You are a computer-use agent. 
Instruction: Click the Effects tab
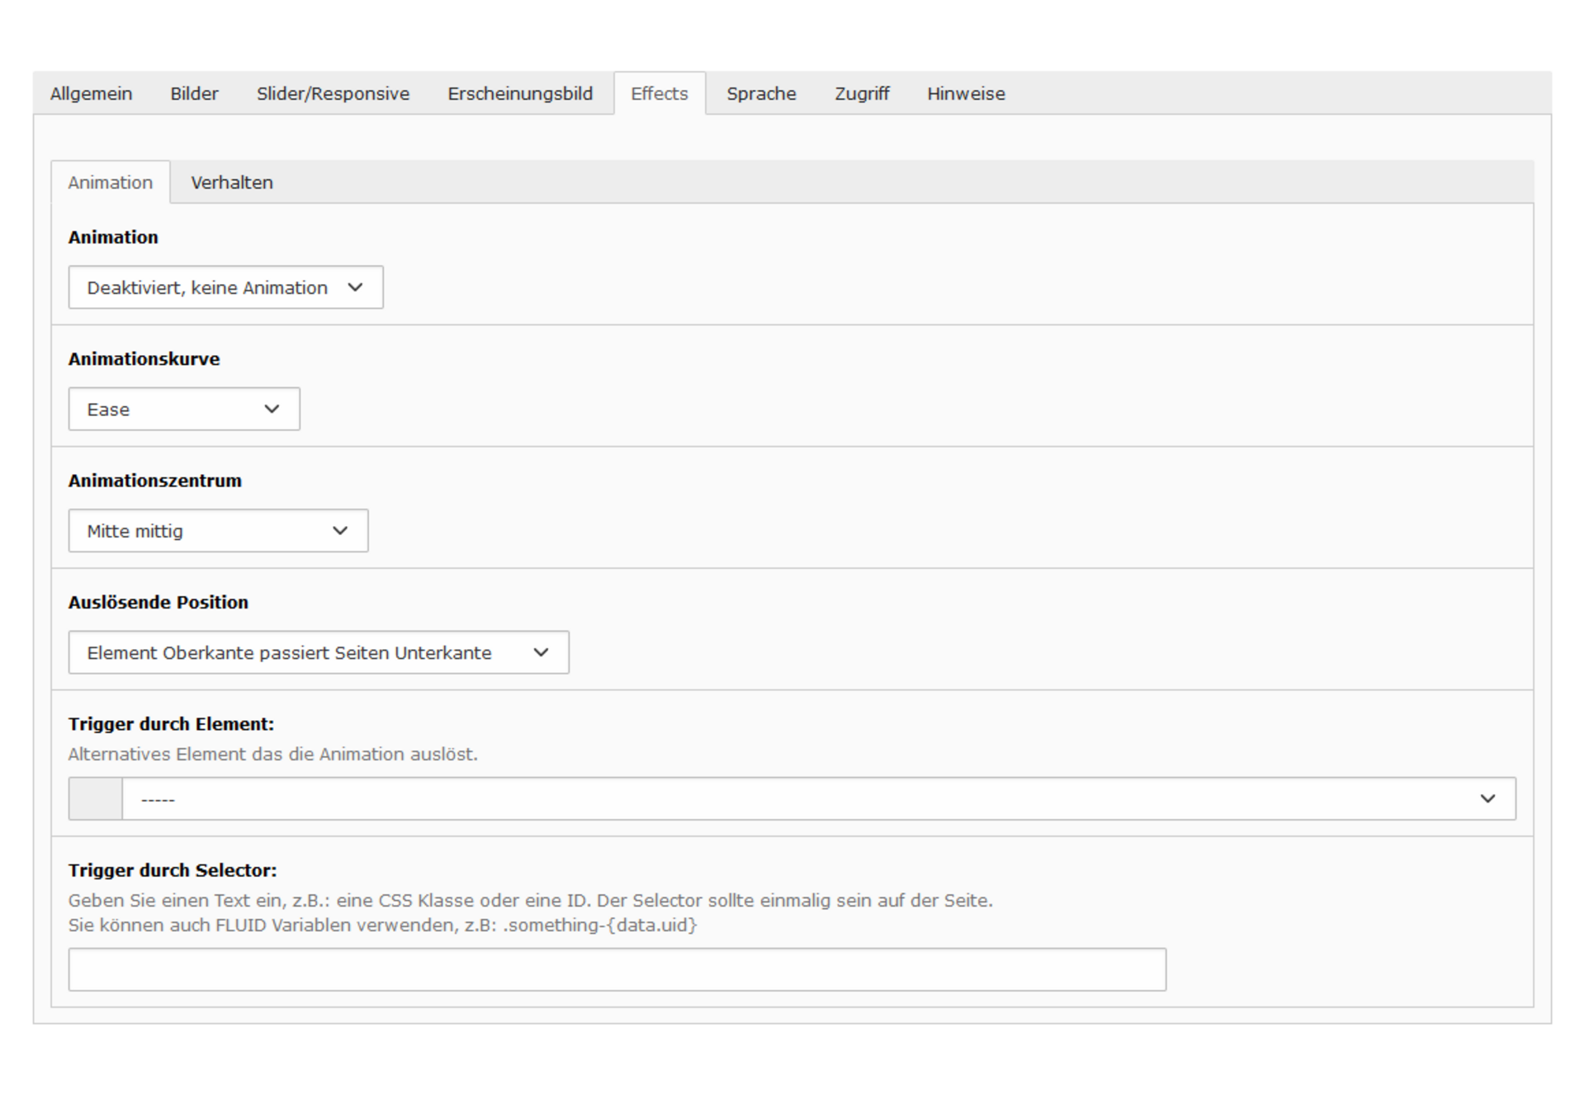point(660,93)
